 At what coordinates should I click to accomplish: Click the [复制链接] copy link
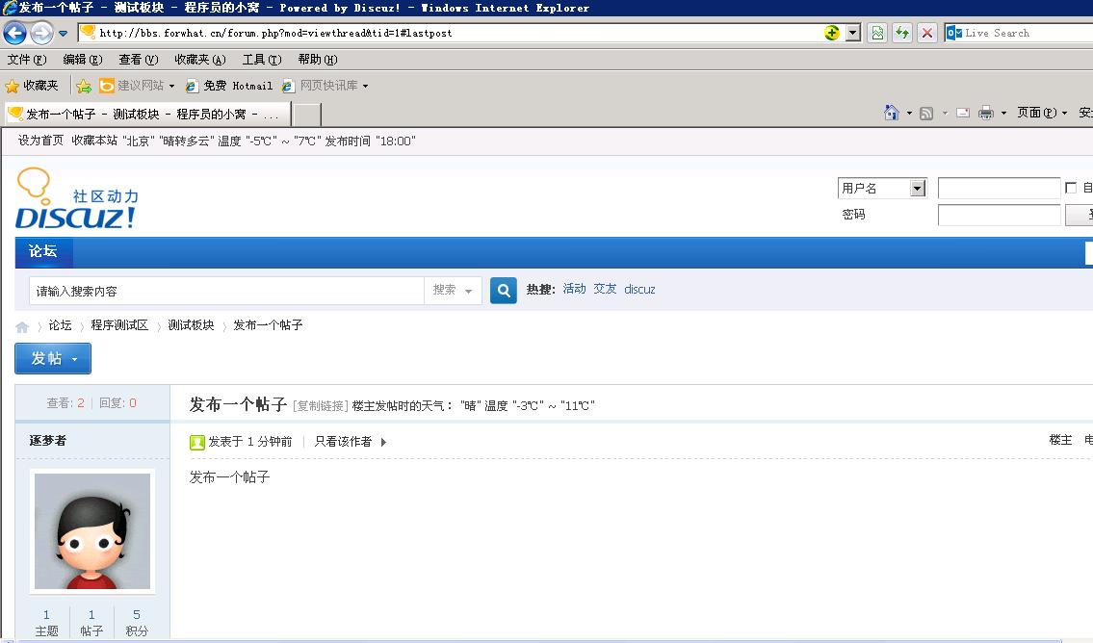(320, 406)
